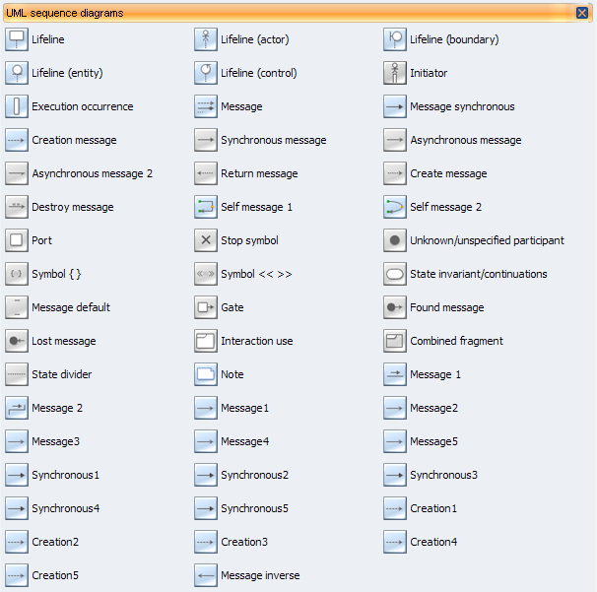
Task: Click the "Message1" label
Action: 245,408
